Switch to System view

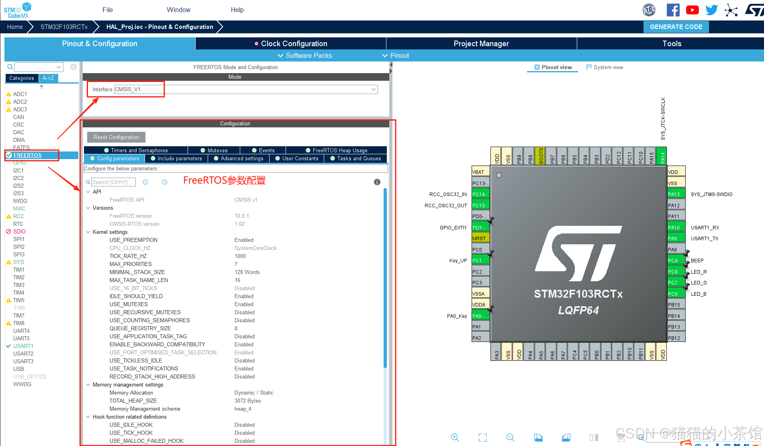click(604, 67)
